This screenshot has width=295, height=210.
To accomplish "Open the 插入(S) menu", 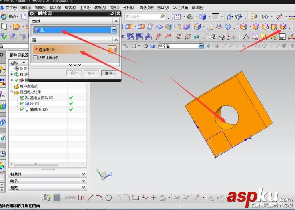I will click(55, 8).
